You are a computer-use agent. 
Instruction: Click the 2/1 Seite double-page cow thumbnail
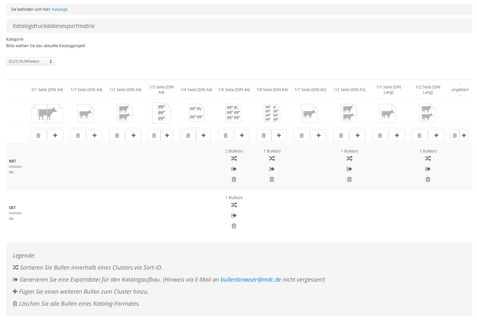point(47,113)
